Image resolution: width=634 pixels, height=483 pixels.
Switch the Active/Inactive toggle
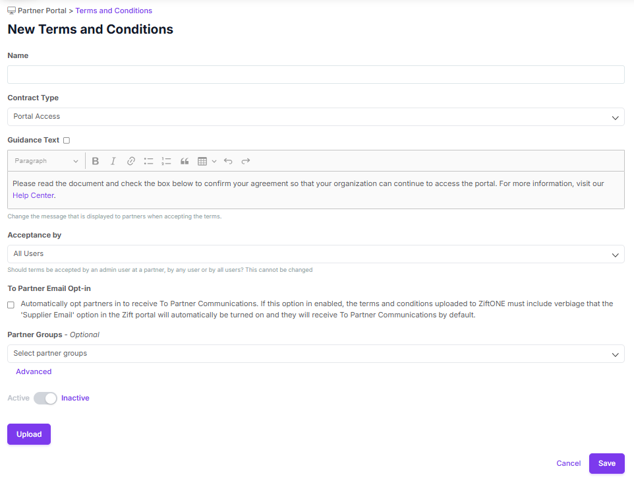coord(45,399)
